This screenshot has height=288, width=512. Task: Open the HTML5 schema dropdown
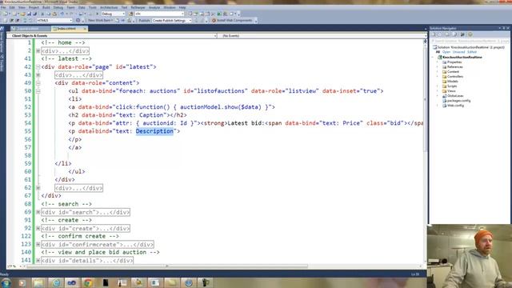pos(54,20)
